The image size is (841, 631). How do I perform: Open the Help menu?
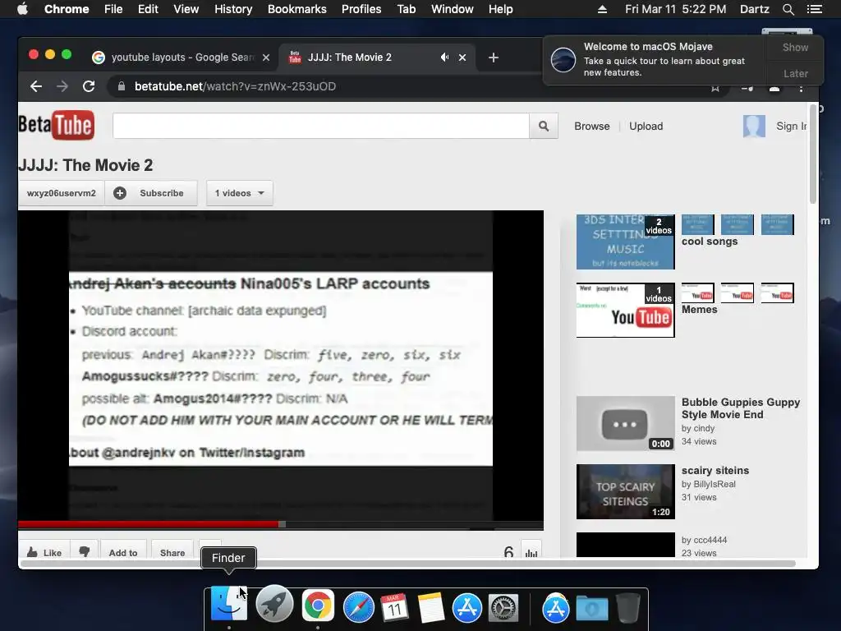pyautogui.click(x=500, y=9)
